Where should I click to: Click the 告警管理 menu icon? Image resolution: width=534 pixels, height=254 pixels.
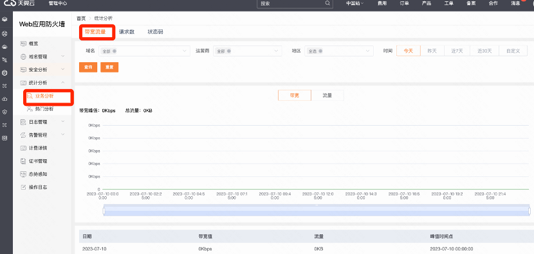point(23,135)
